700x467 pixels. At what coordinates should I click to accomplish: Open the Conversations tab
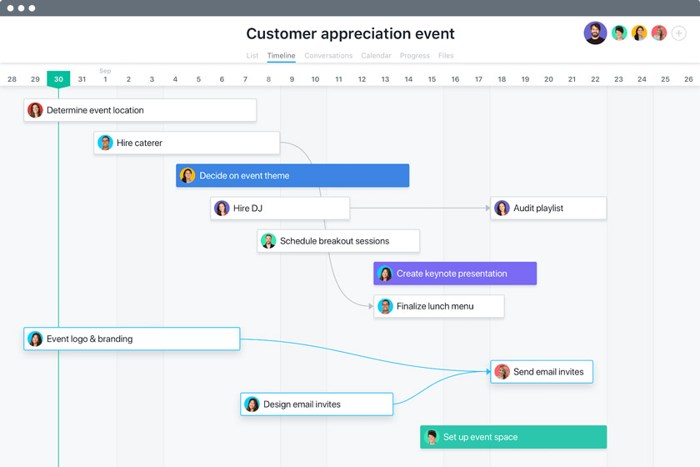click(x=328, y=56)
